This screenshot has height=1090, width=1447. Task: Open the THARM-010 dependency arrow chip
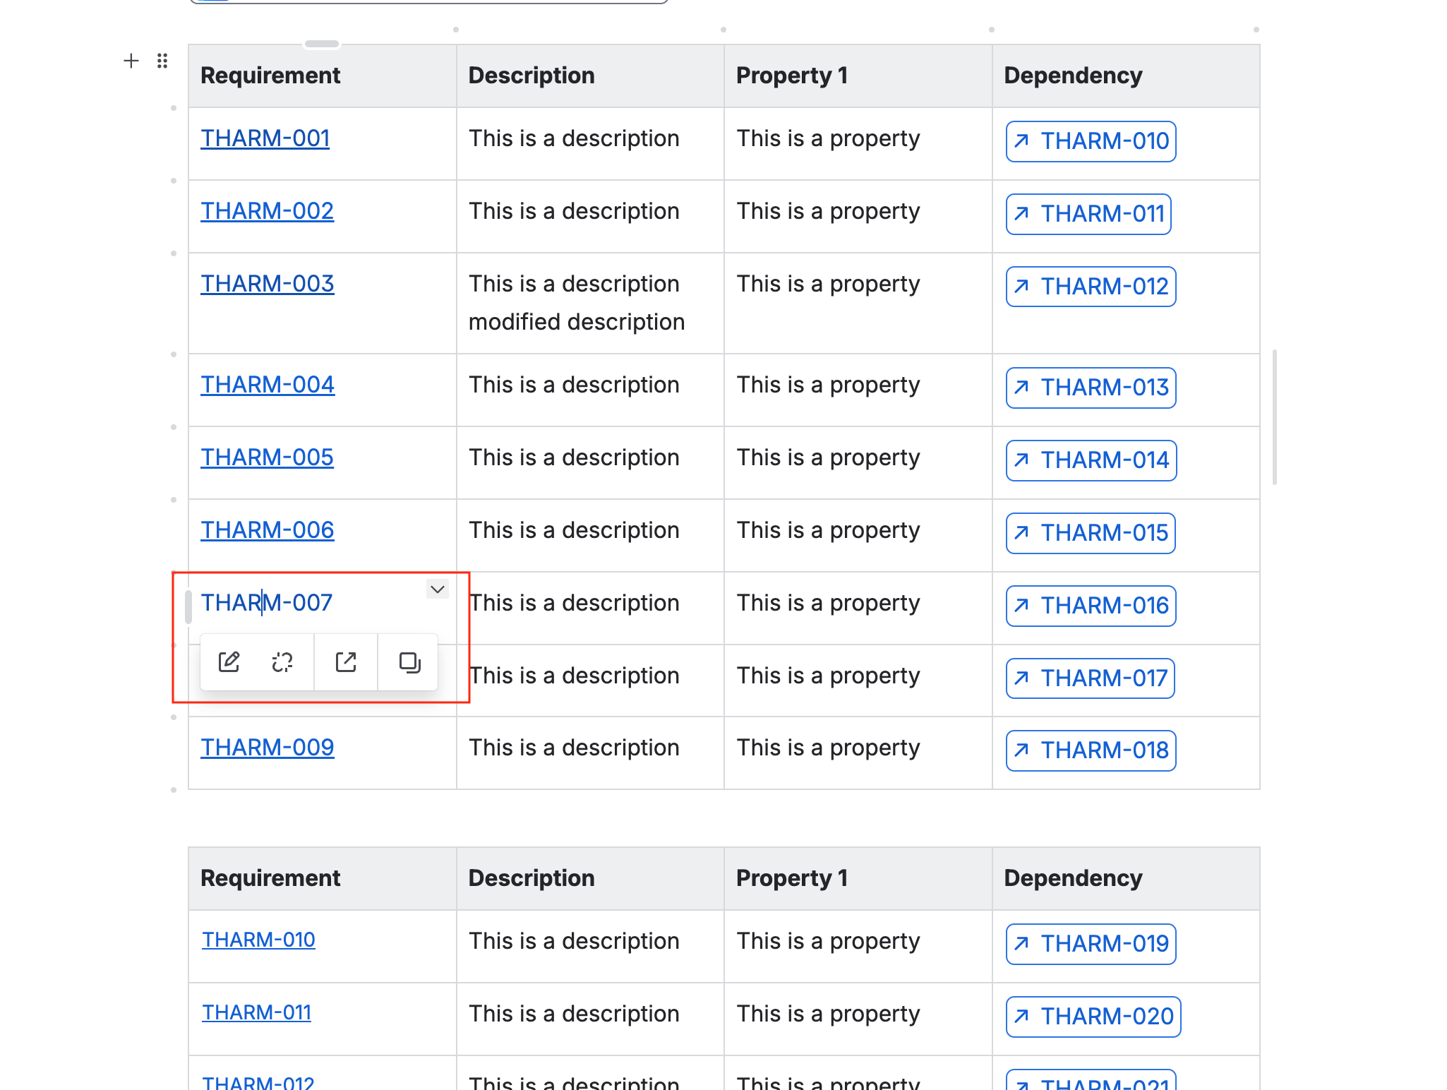(1091, 141)
